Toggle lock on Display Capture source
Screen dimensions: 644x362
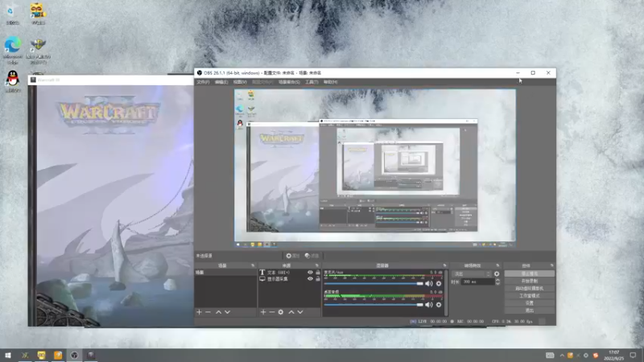click(318, 278)
